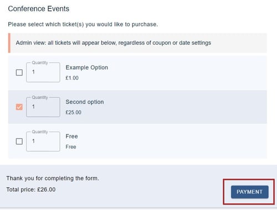Proceed with the PAYMENT button
Screen dimensions: 277x210
(x=250, y=192)
